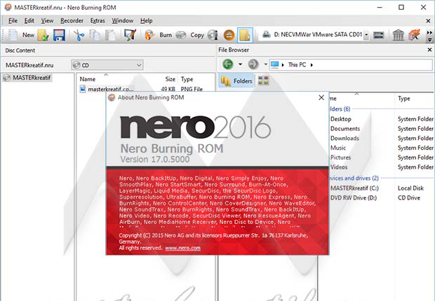Open the Window menu

coord(123,21)
